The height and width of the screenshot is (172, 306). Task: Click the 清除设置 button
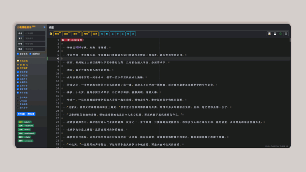coord(31,114)
